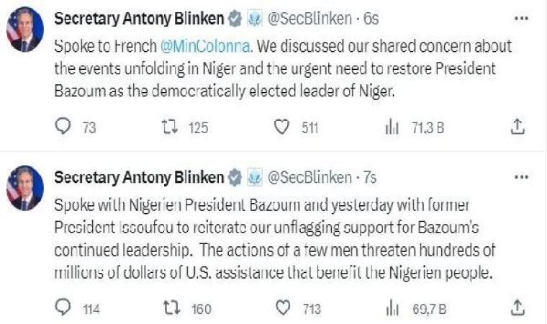This screenshot has width=547, height=324.
Task: View analytics for the 69,7 B views tweet
Action: point(392,308)
